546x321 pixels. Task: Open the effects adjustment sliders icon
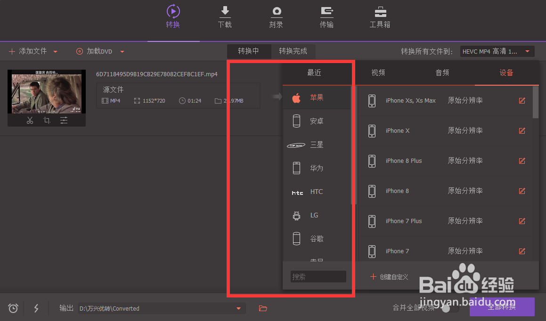pyautogui.click(x=64, y=120)
